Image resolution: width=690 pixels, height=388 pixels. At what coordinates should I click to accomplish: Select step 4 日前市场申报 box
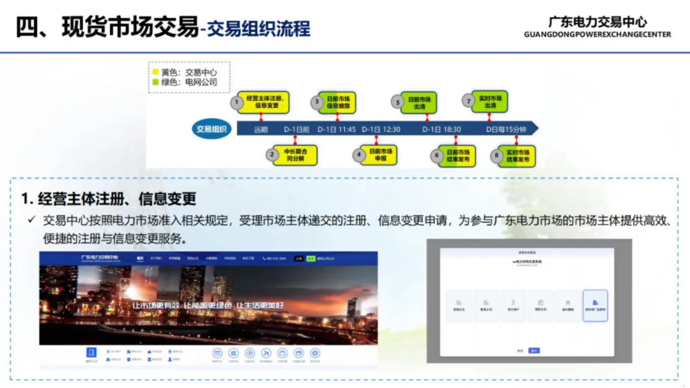click(379, 154)
